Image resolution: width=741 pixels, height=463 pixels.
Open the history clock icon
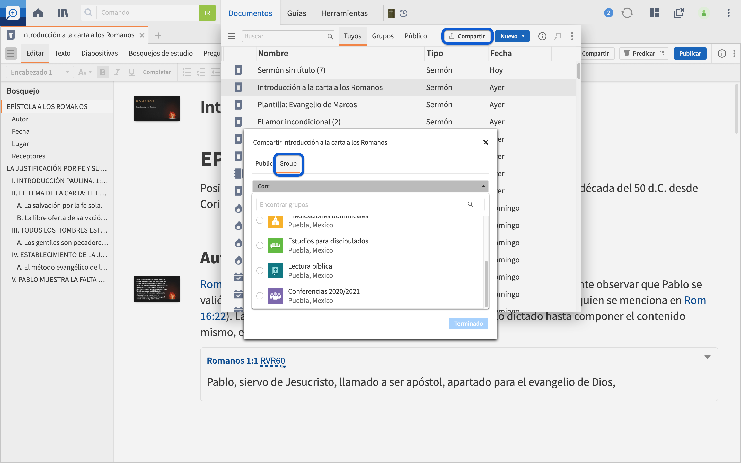tap(403, 13)
